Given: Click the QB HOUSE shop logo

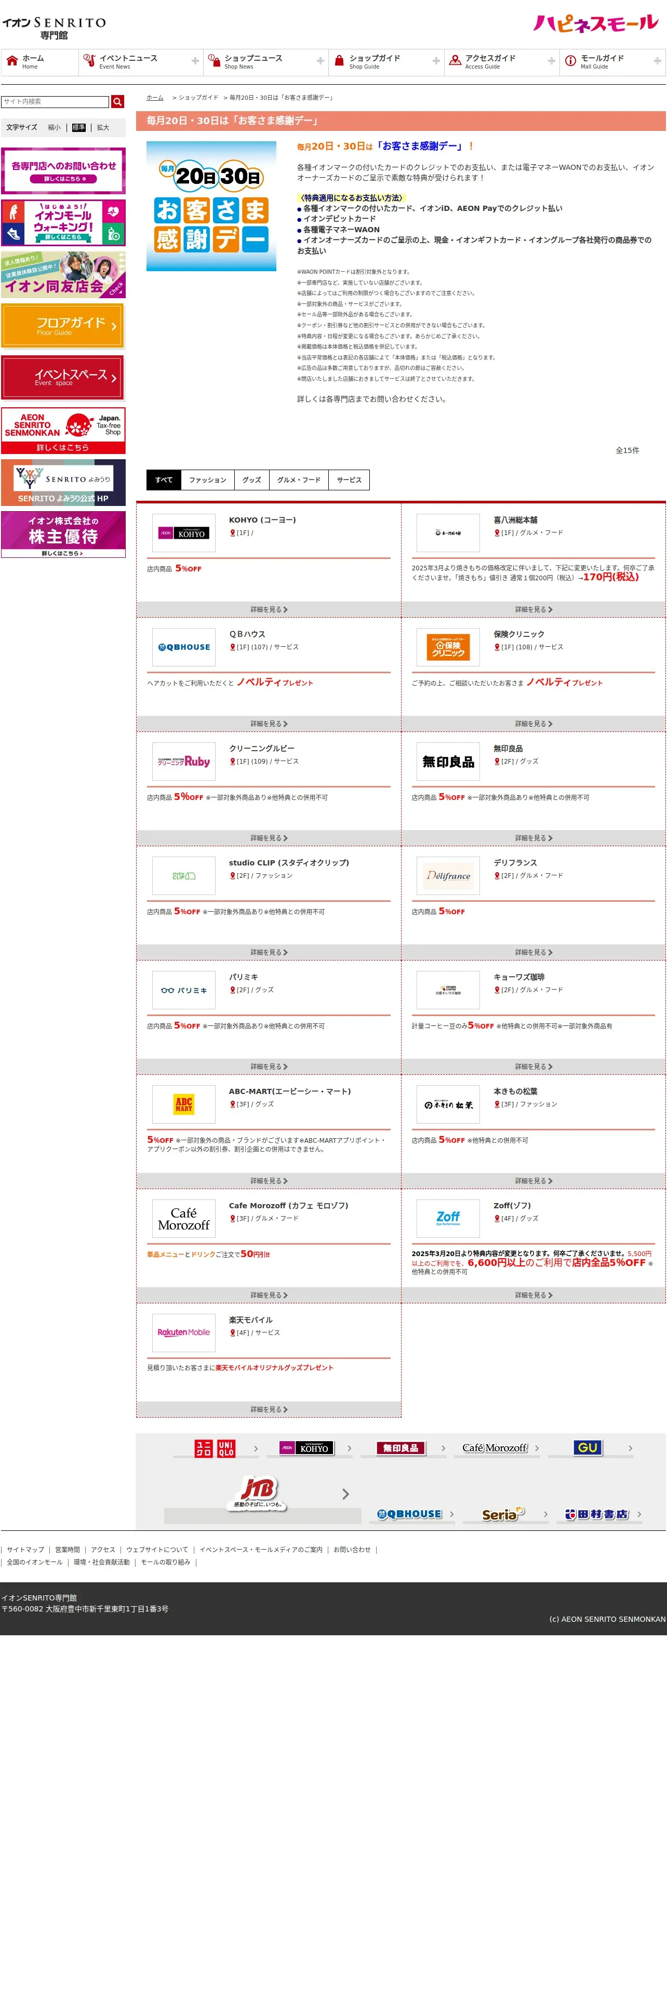Looking at the screenshot, I should click(x=184, y=647).
